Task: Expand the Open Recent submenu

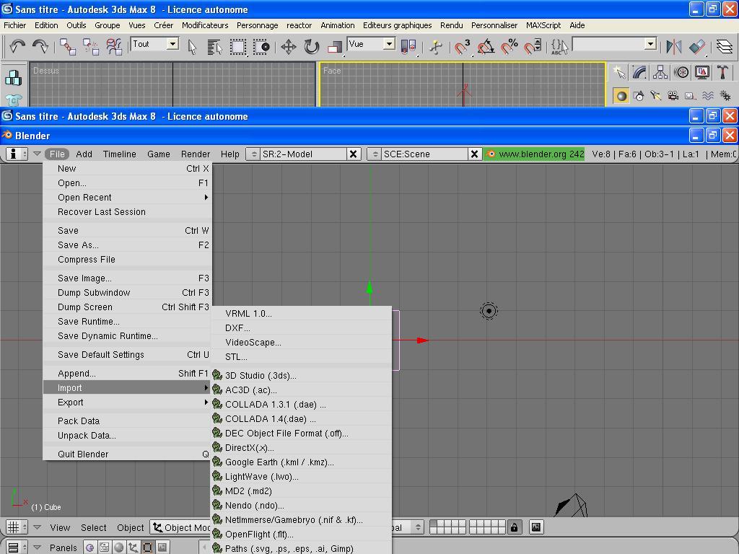Action: 127,198
